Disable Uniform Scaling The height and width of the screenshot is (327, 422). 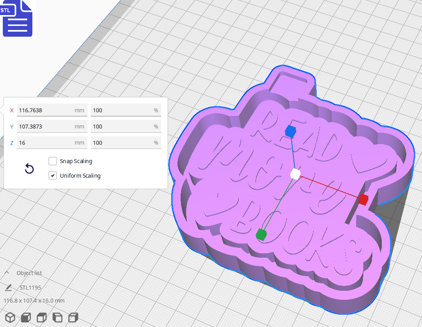pyautogui.click(x=52, y=175)
